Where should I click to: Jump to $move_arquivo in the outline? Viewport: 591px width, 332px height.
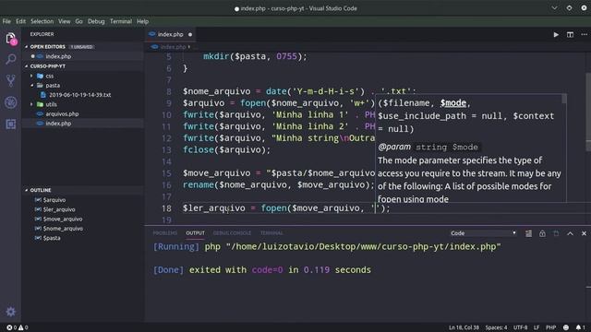[x=63, y=219]
